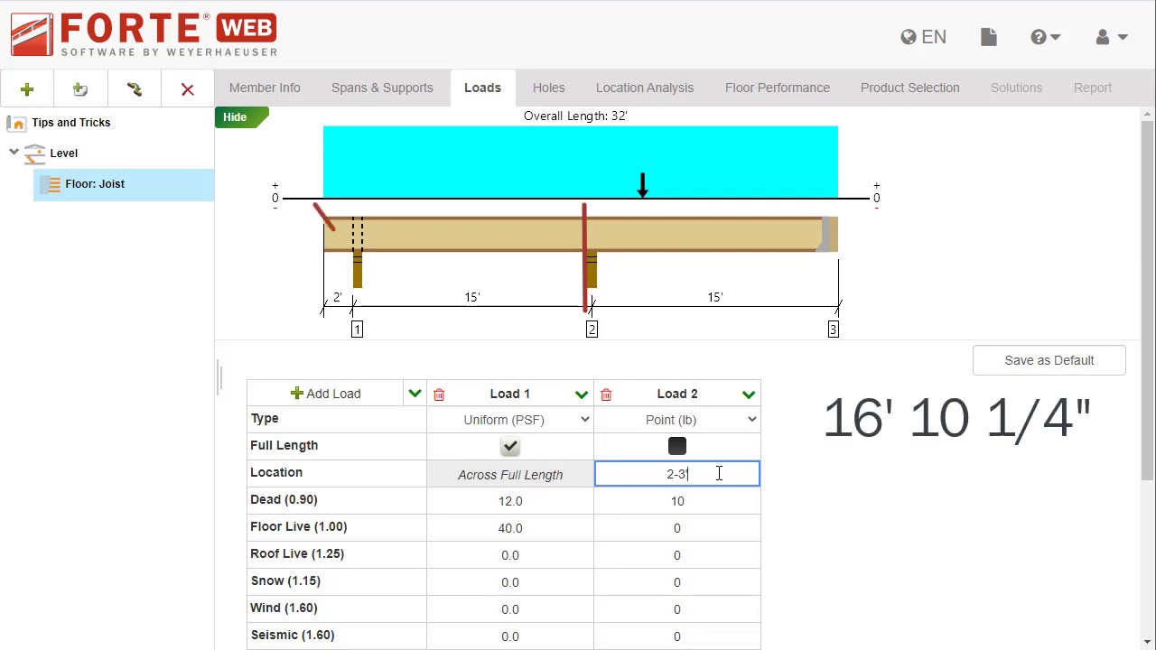Expand Load 1 green chevron options
Viewport: 1156px width, 650px height.
(x=582, y=394)
